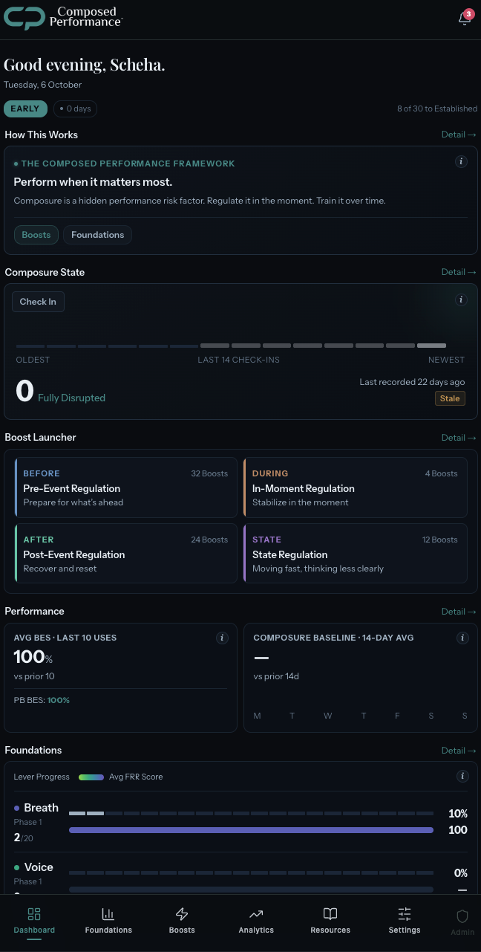Open Detail for Composure State
This screenshot has width=481, height=952.
click(459, 272)
